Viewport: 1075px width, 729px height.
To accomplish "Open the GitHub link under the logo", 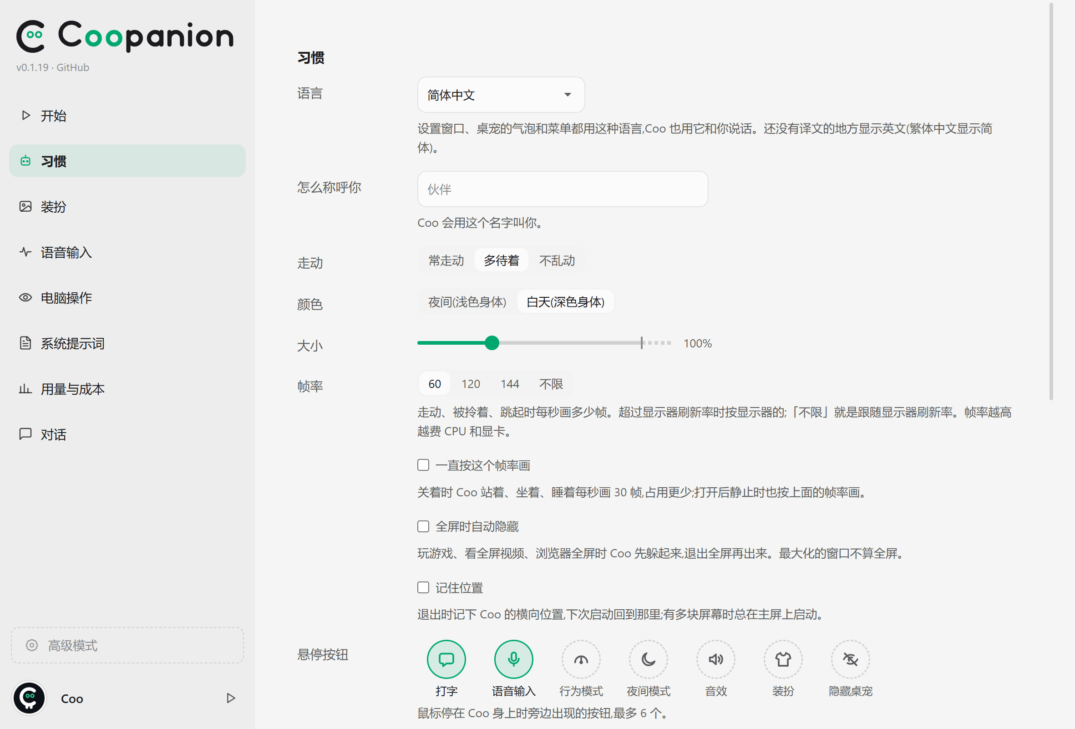I will coord(73,67).
